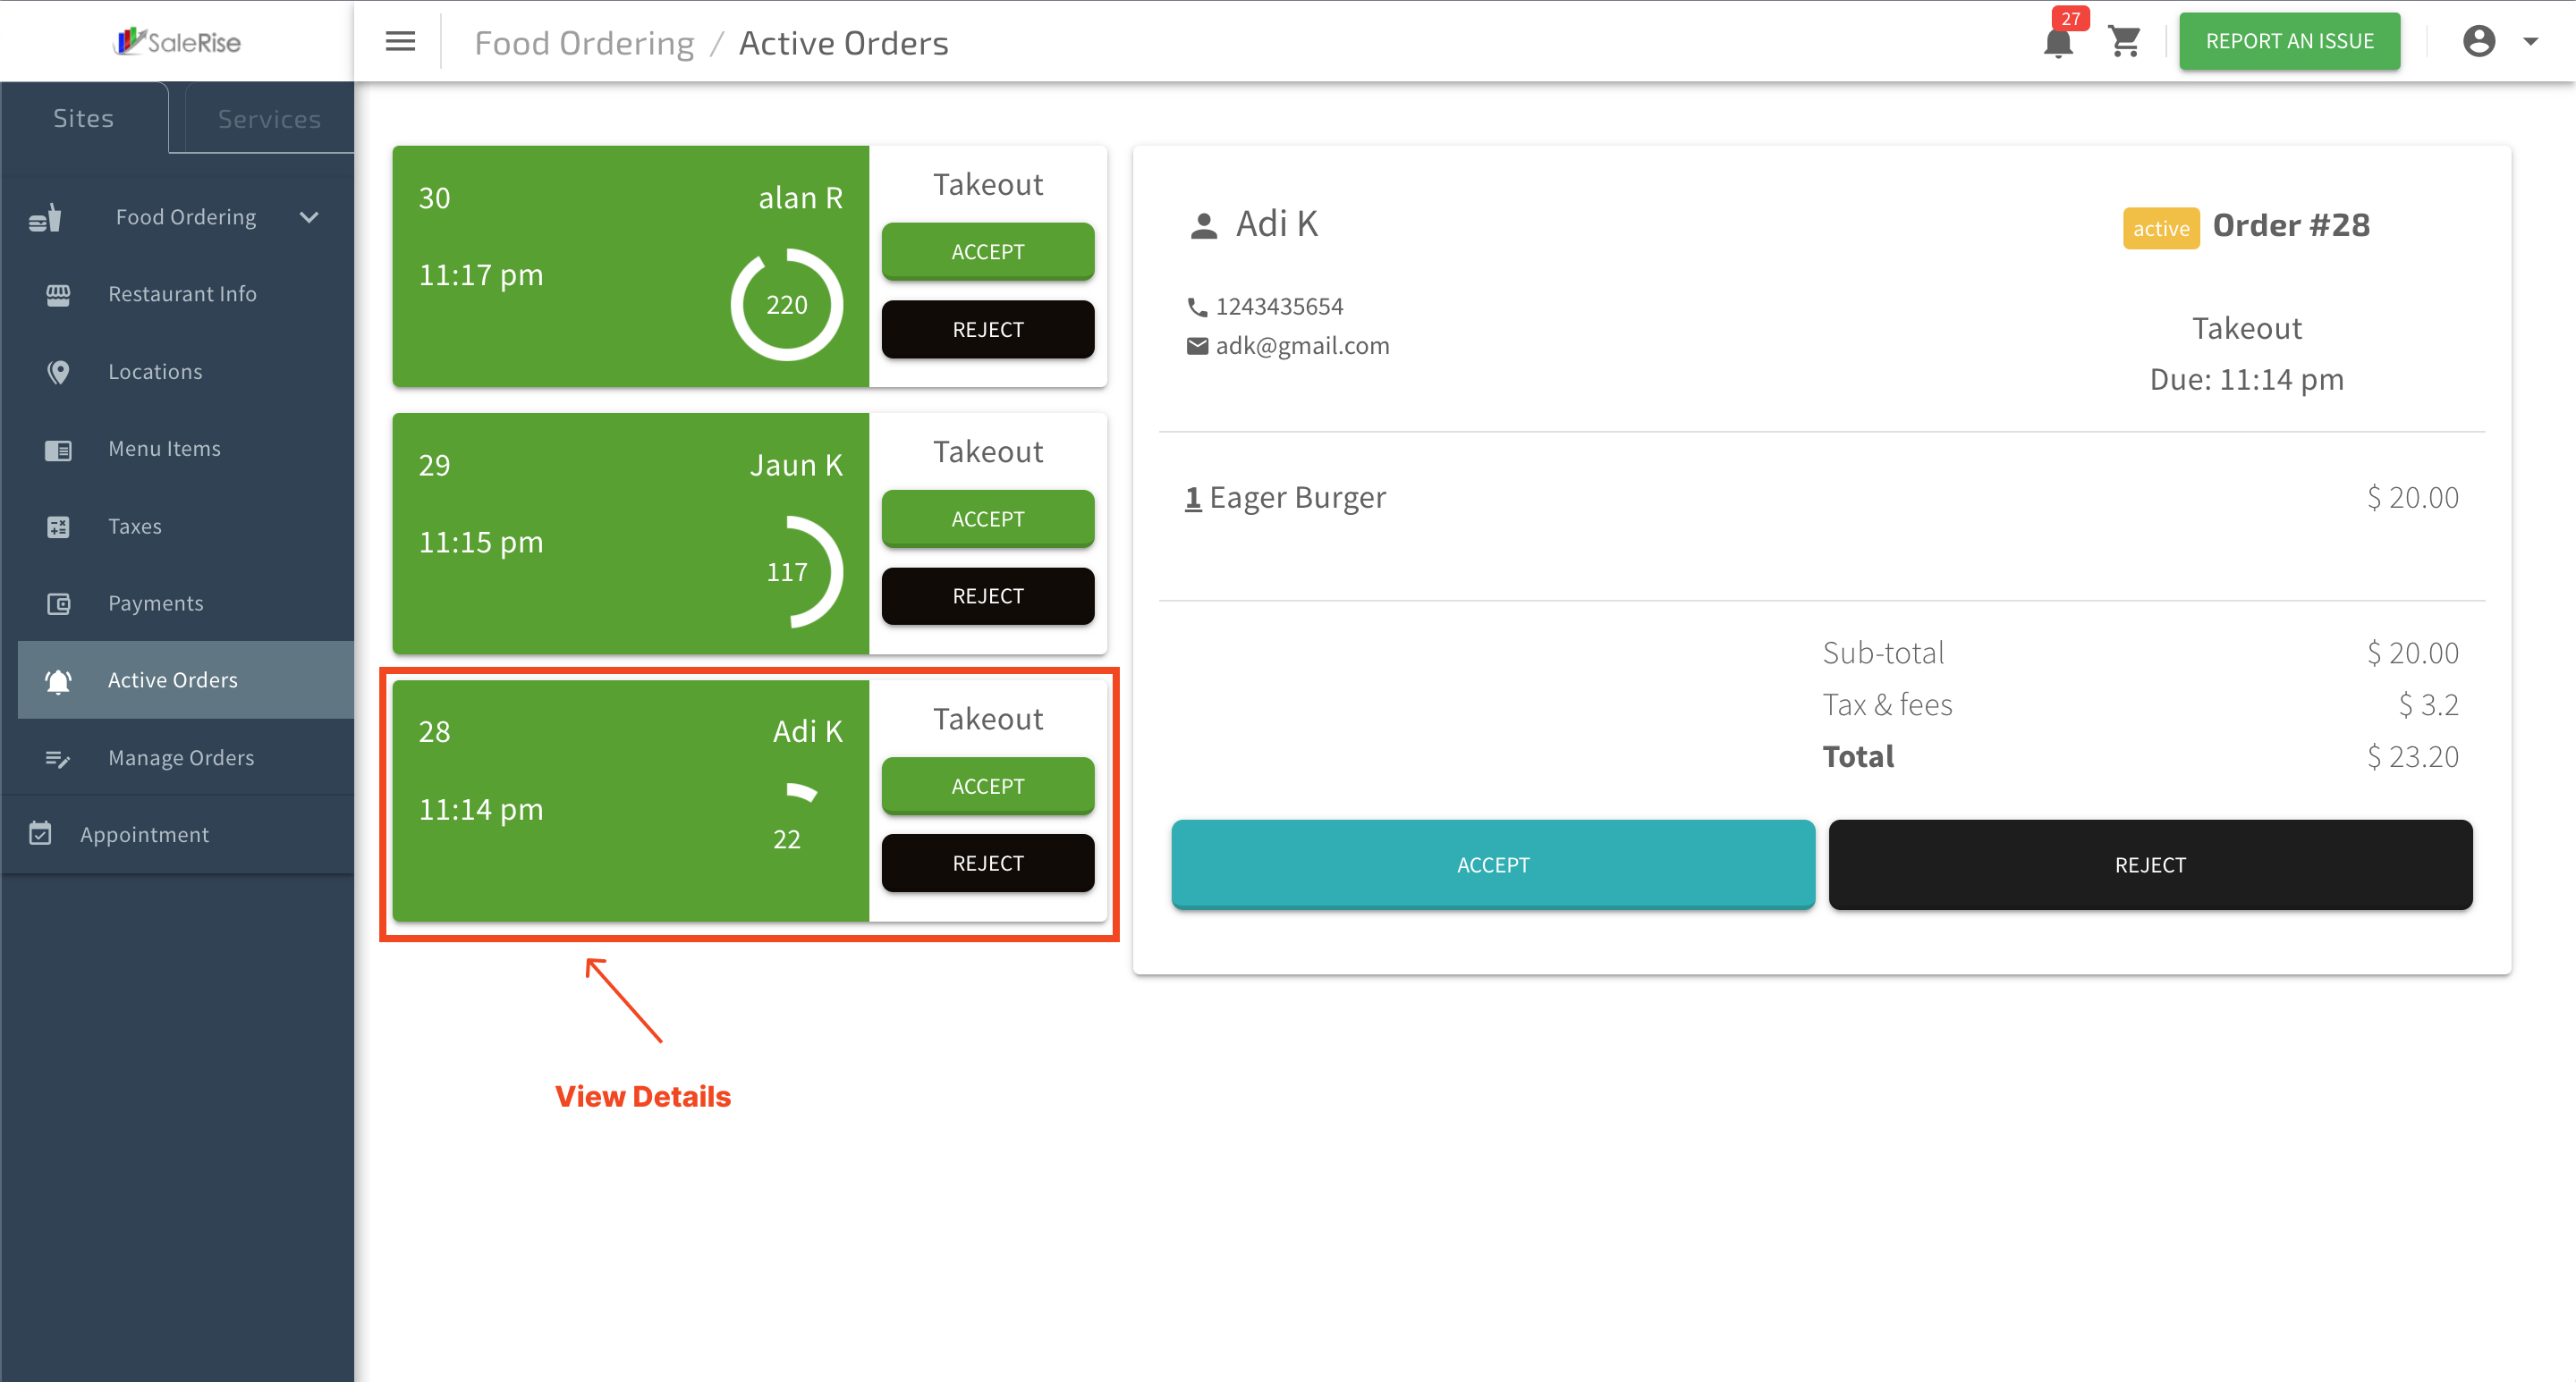The image size is (2576, 1382).
Task: Click the teal Accept button for Order #28
Action: [x=1492, y=864]
